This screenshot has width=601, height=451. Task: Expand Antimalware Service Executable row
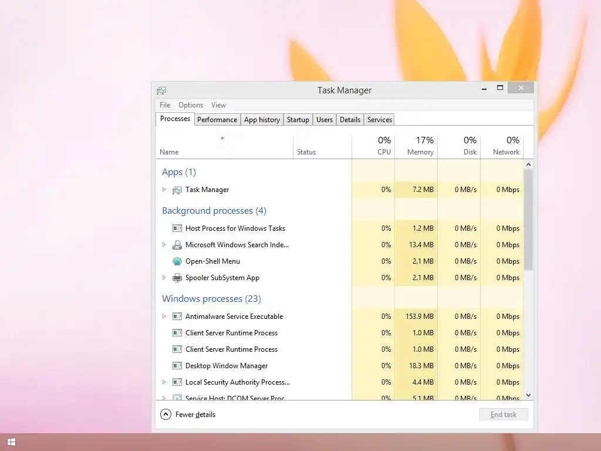click(x=164, y=317)
